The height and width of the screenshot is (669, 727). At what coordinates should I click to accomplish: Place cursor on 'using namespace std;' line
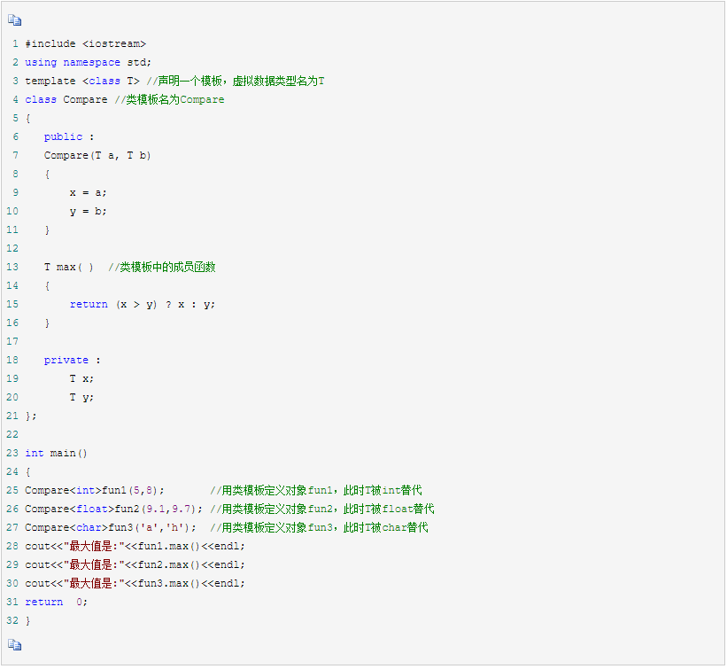[88, 62]
